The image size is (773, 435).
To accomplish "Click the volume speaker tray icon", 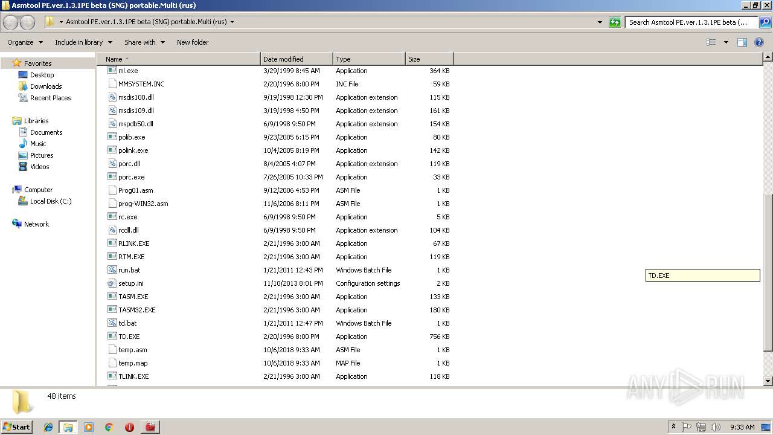I will pos(716,427).
